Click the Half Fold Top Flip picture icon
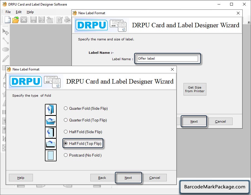Screen dimensions: 251x195 [51, 144]
